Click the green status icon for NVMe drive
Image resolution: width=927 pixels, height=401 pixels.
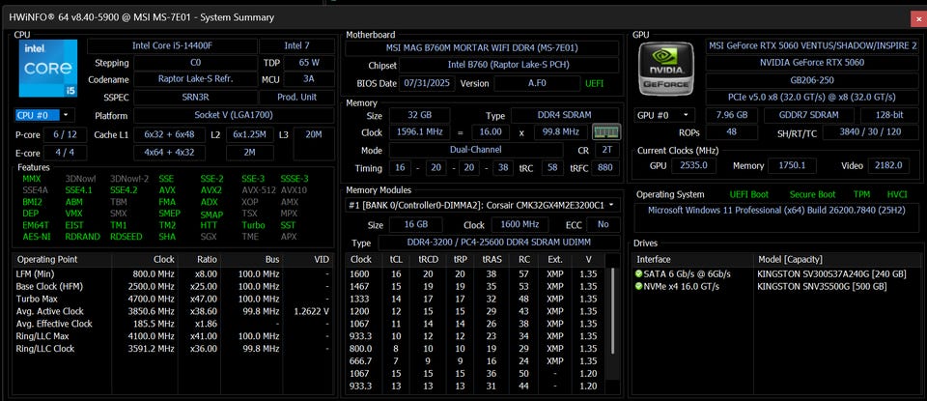638,286
